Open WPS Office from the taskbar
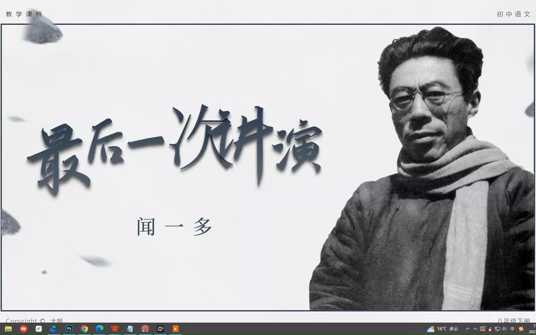Screen dimensions: 536x335 pos(115,329)
